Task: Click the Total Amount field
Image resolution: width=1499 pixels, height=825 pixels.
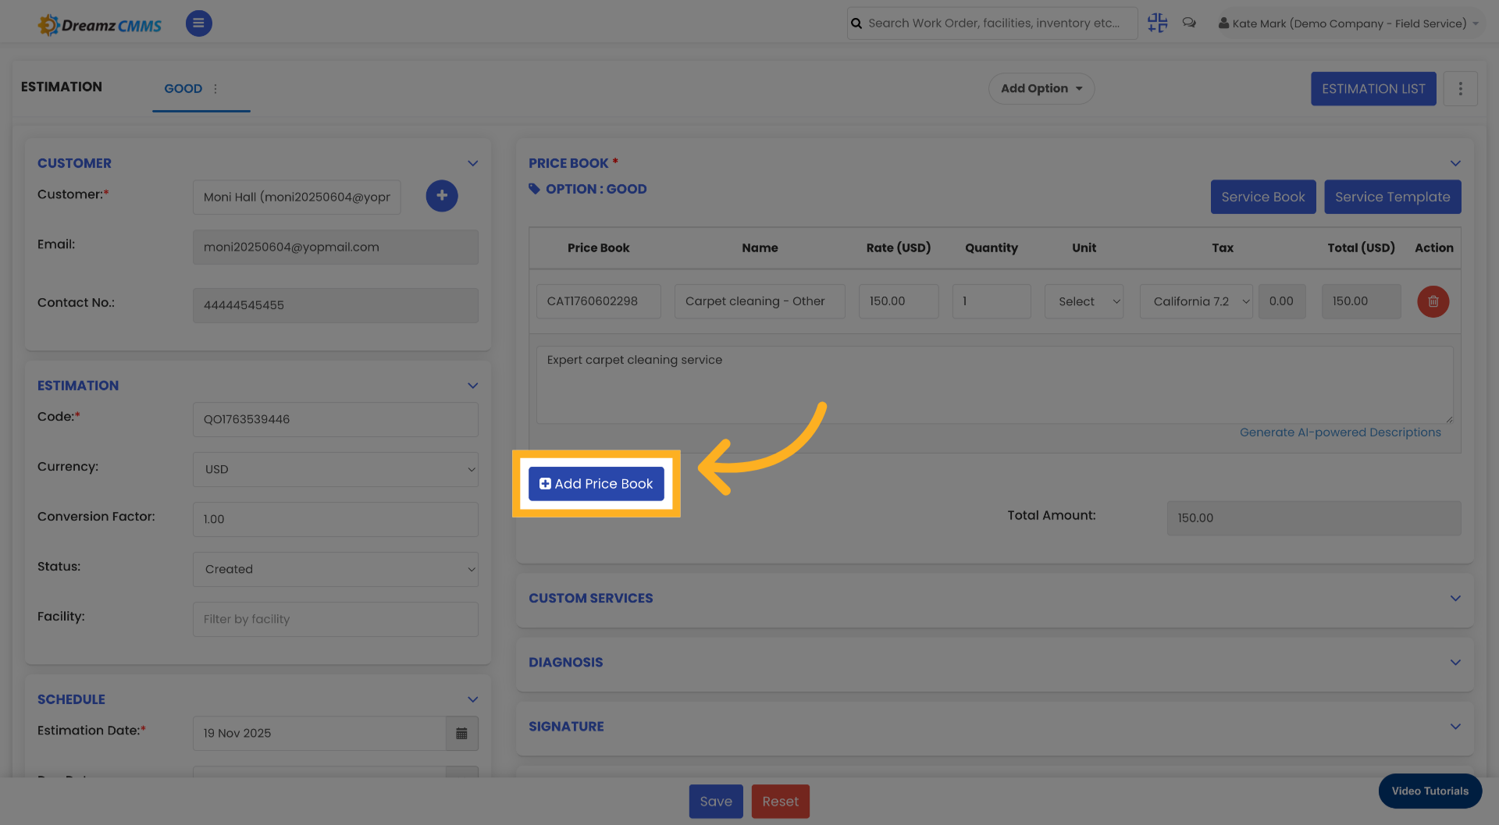Action: coord(1314,518)
